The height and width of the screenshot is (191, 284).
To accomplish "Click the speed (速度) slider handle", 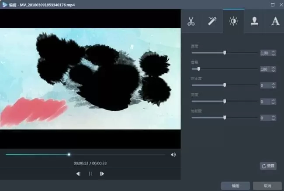I will 225,53.
